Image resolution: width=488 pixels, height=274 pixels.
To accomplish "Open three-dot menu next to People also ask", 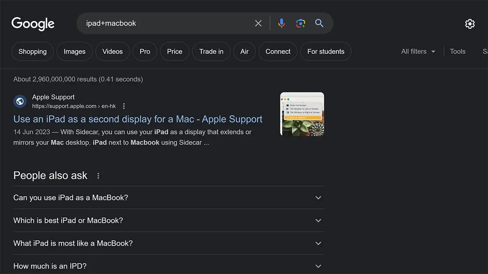I will click(x=98, y=176).
